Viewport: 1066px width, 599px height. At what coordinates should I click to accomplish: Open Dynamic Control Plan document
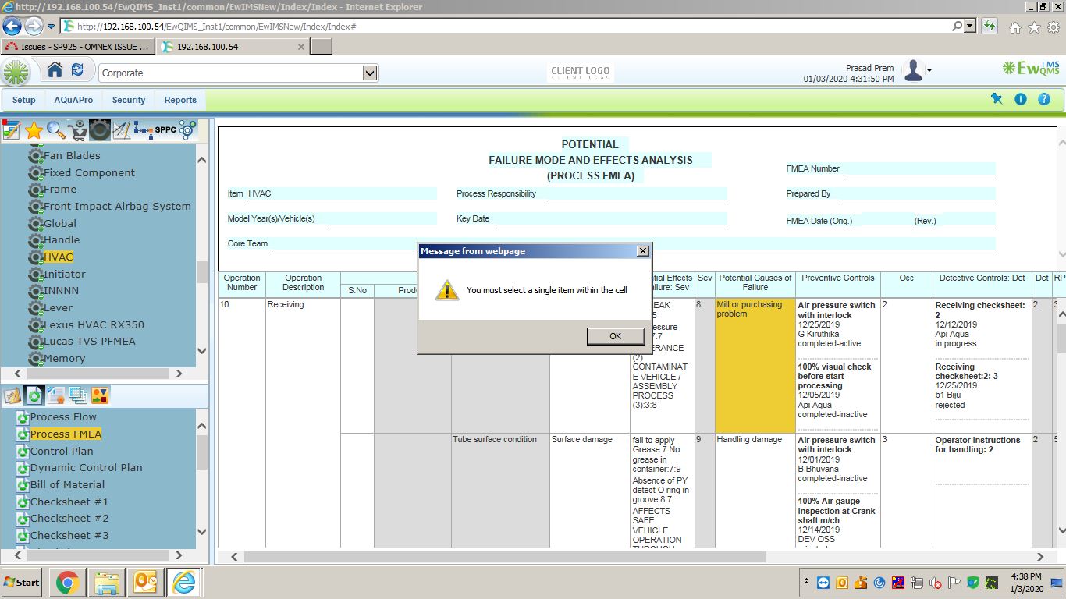(x=86, y=468)
